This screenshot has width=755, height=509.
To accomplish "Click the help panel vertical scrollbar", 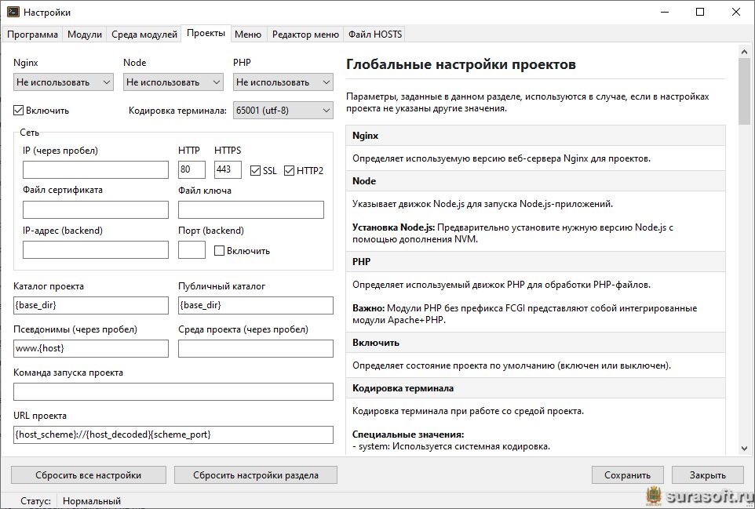I will coord(744,251).
